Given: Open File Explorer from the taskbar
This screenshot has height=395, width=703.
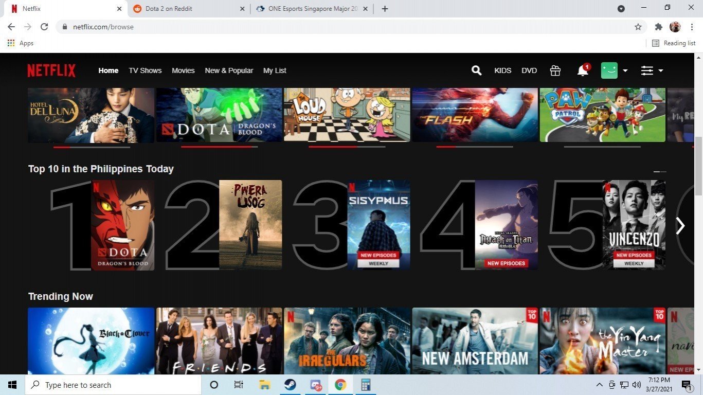Looking at the screenshot, I should 264,385.
